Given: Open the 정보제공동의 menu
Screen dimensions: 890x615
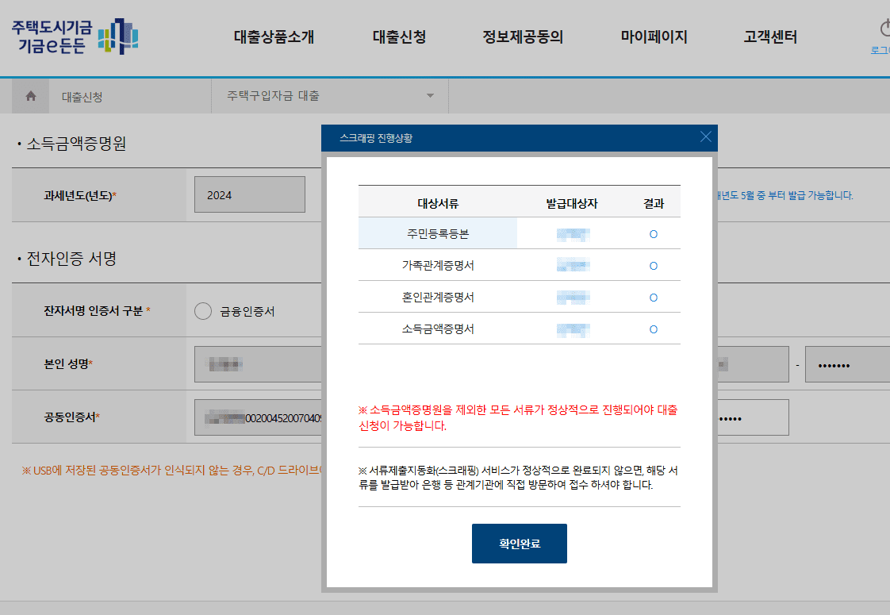Looking at the screenshot, I should (524, 36).
